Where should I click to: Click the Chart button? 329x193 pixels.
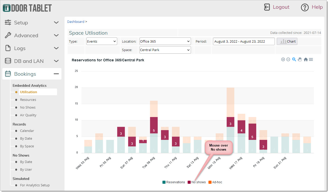[x=287, y=41]
